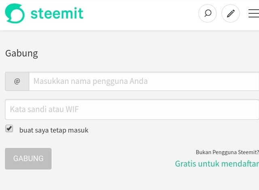Expand navigation via the three-line menu
259x190 pixels.
point(254,13)
